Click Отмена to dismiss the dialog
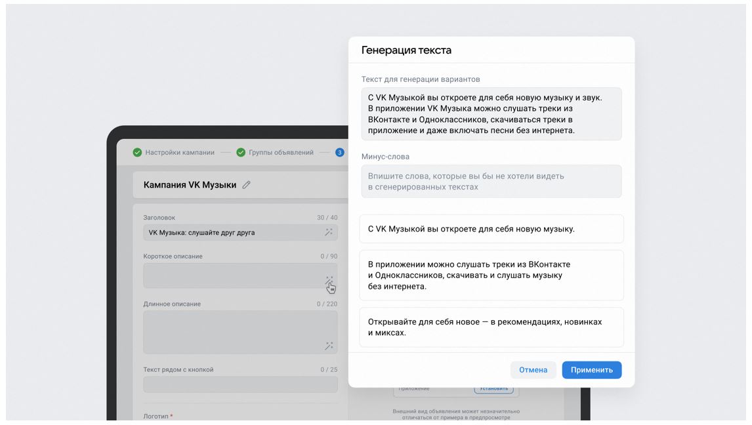 pos(533,370)
